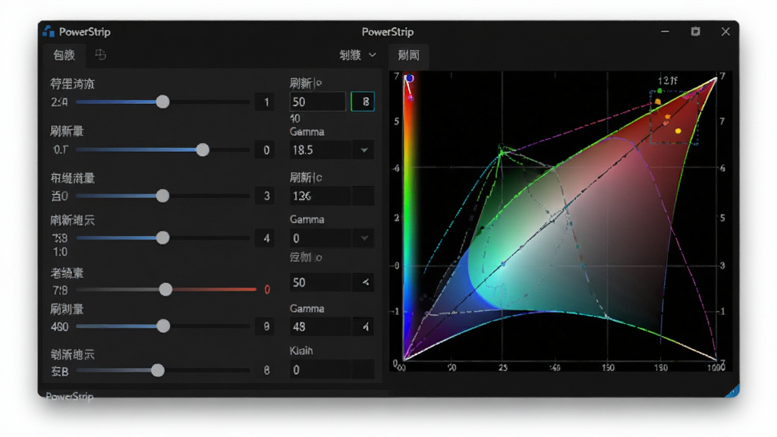
Task: Click the empty box beside the Klaih field
Action: click(x=363, y=370)
